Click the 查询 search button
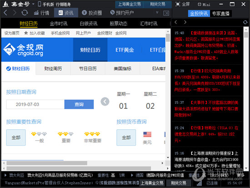 pos(79,104)
